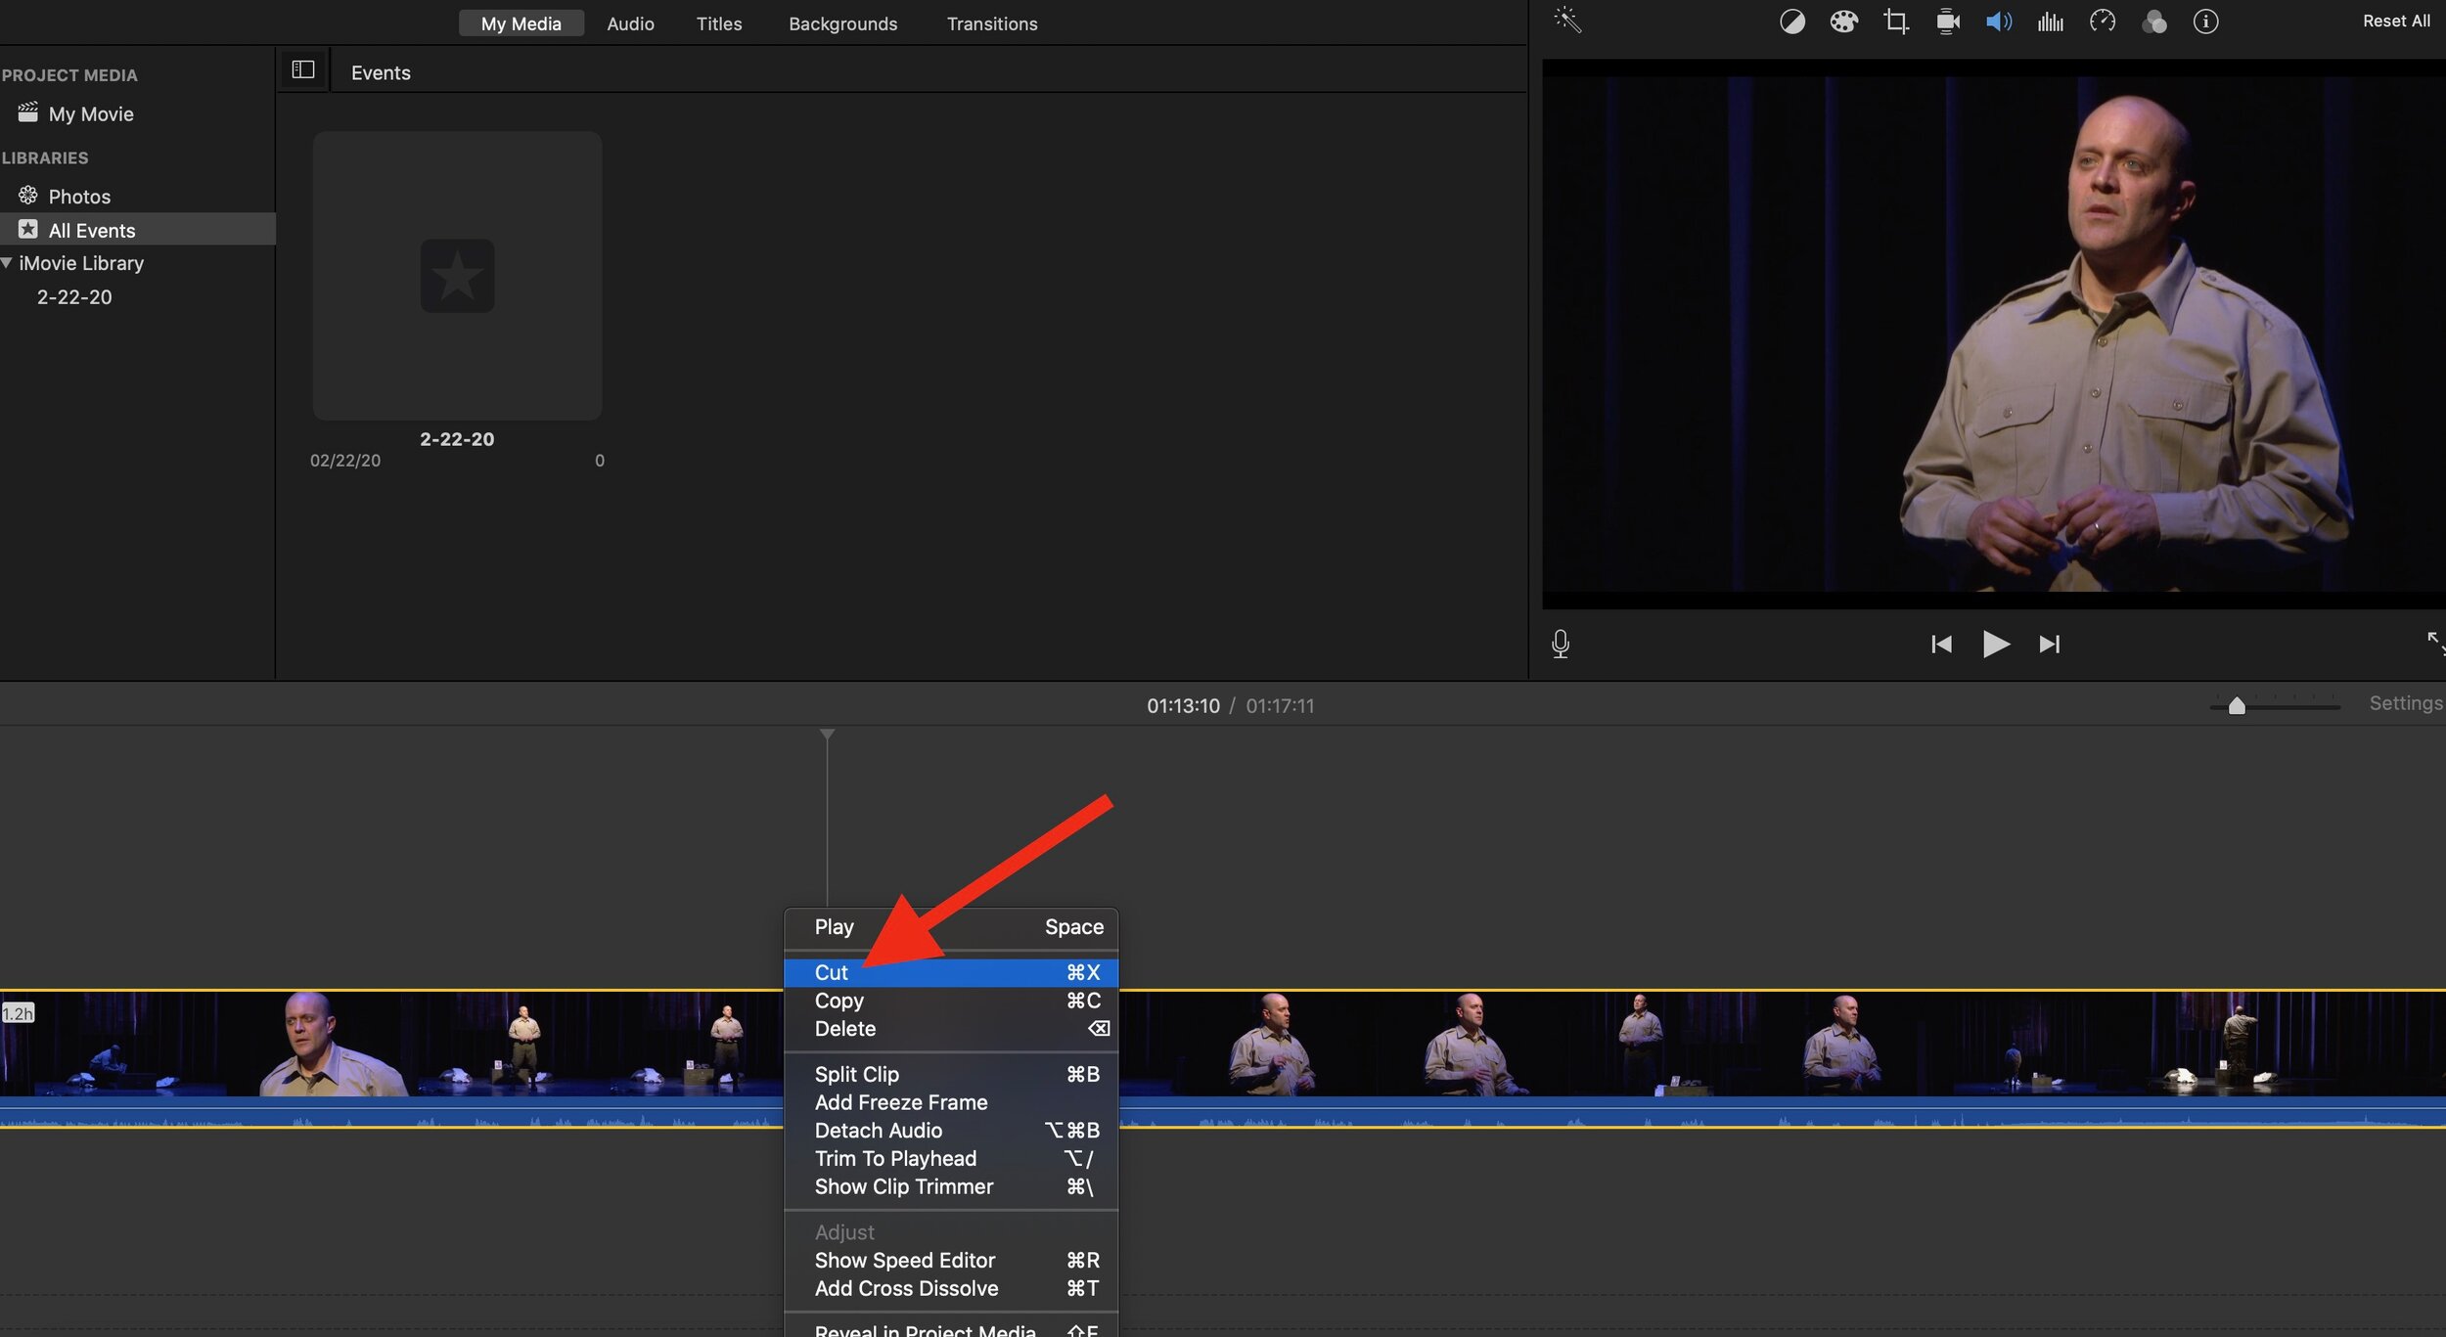Switch to the Transitions tab

coord(992,23)
